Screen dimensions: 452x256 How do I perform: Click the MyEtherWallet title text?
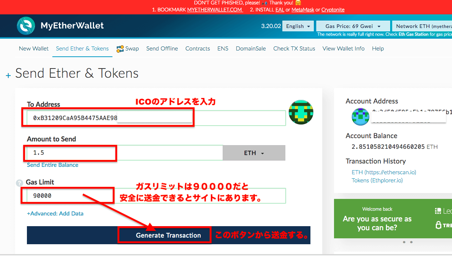coord(72,26)
